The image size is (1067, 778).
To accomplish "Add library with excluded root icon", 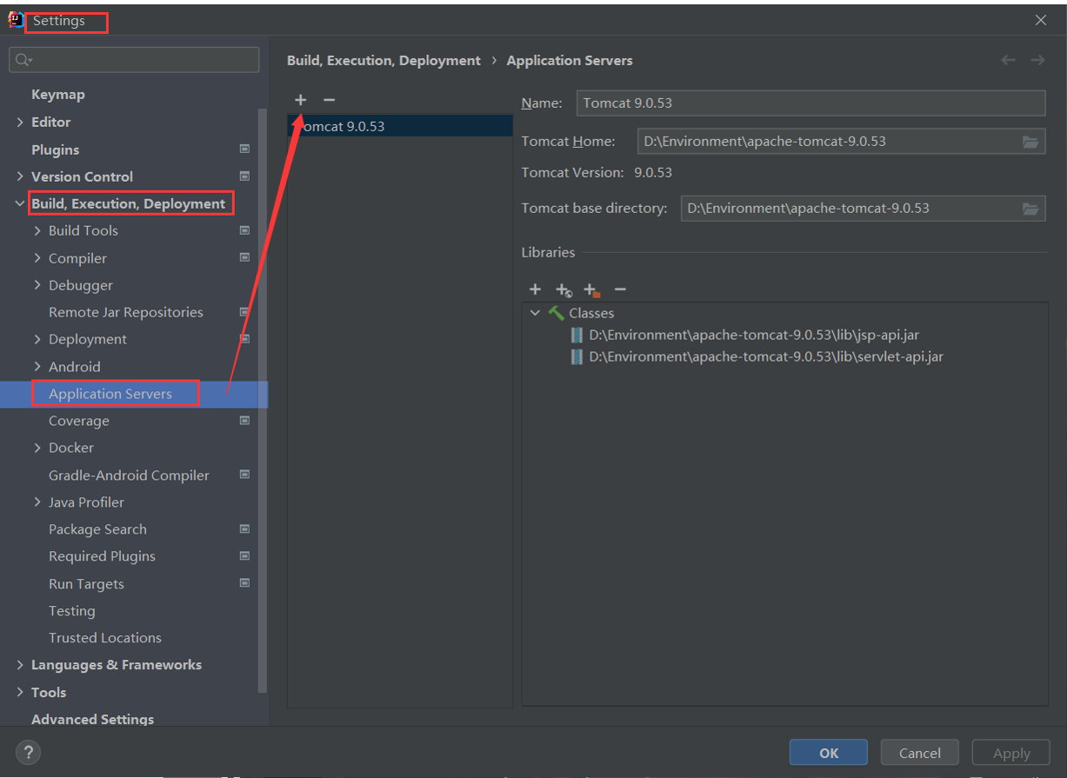I will click(592, 289).
